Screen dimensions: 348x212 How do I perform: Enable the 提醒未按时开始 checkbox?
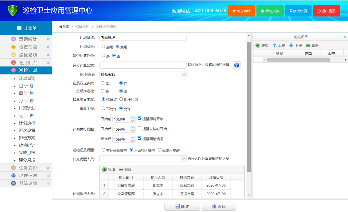140,129
